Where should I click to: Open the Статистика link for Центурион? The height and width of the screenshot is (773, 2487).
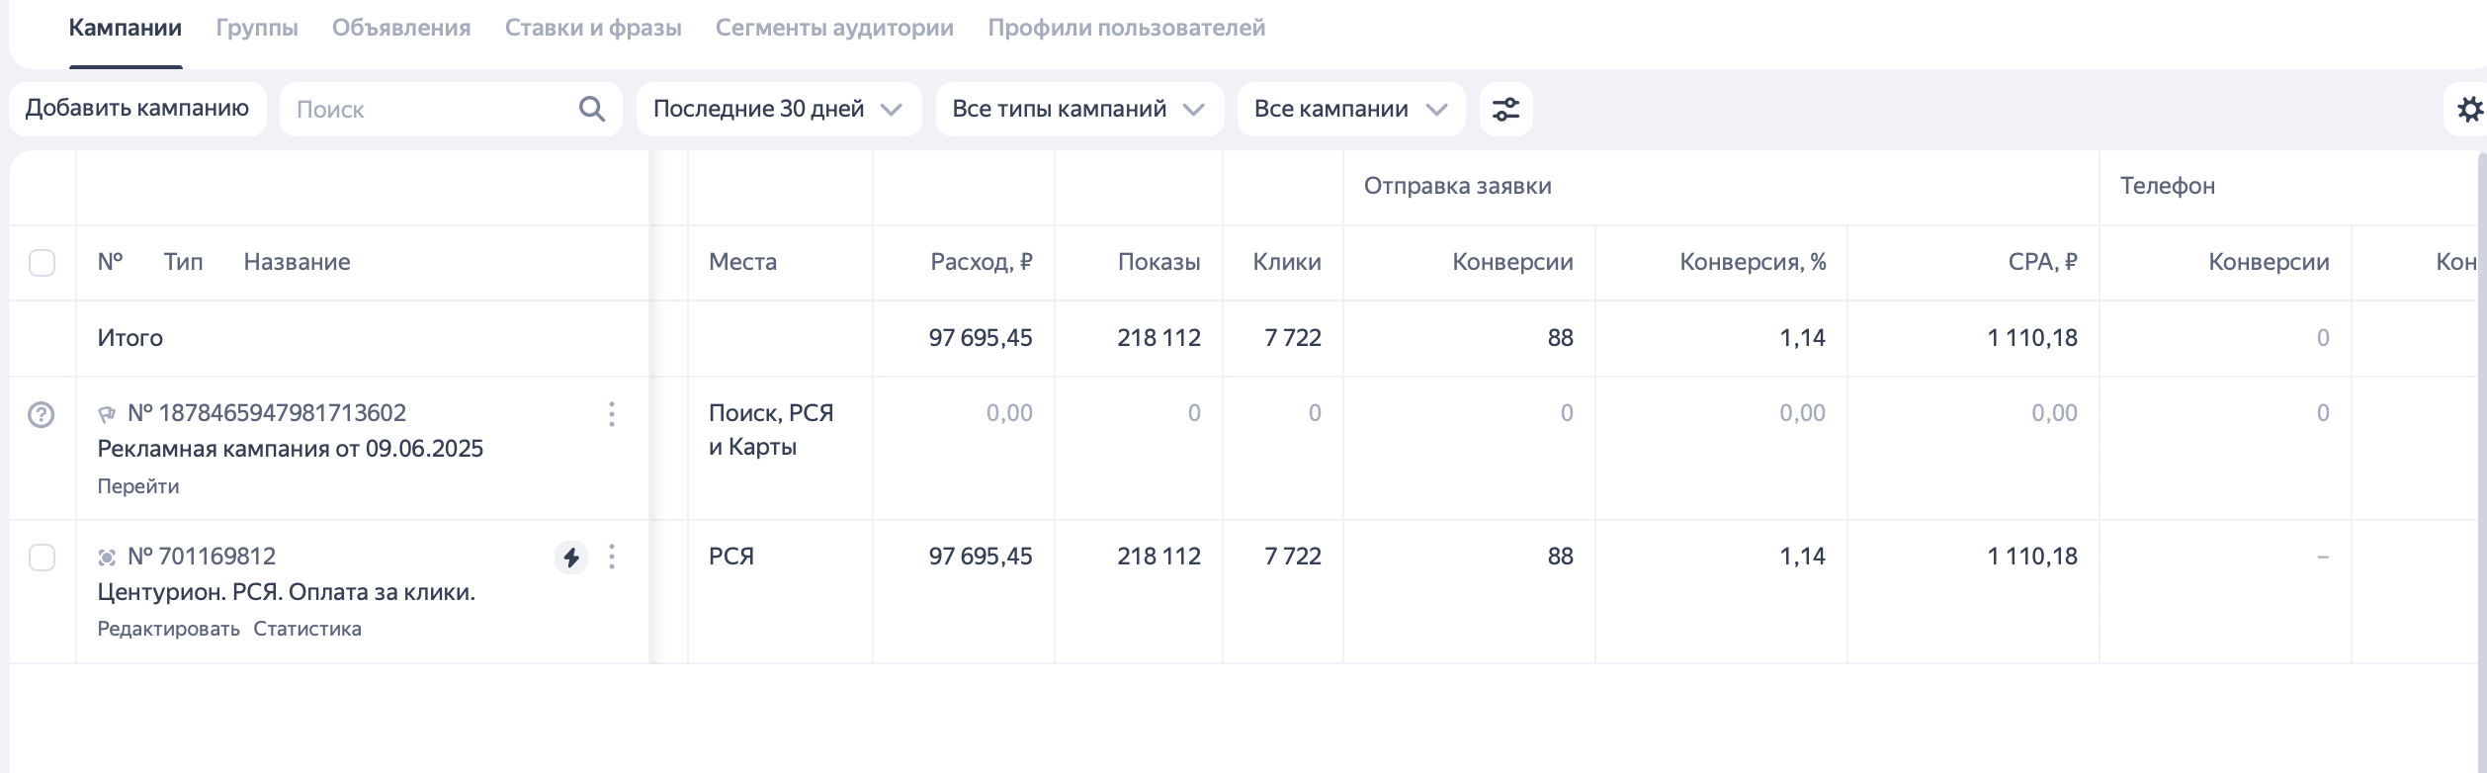(307, 629)
